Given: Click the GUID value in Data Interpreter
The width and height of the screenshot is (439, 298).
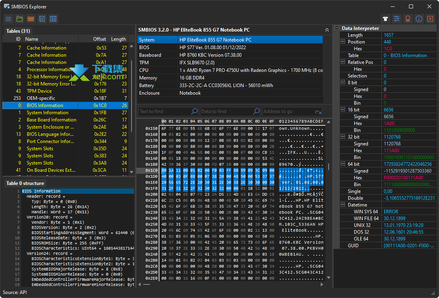Looking at the screenshot, I should tap(409, 245).
